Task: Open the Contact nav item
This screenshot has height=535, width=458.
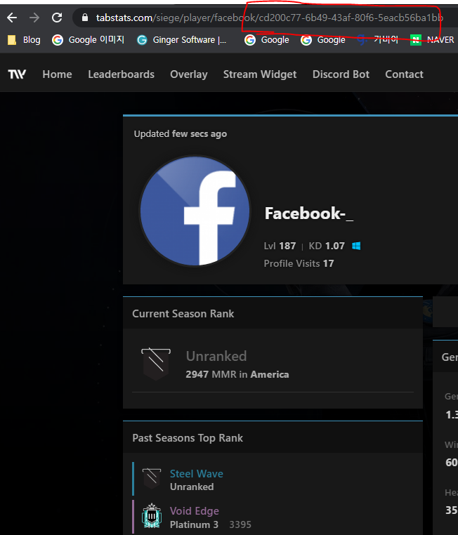Action: [404, 74]
